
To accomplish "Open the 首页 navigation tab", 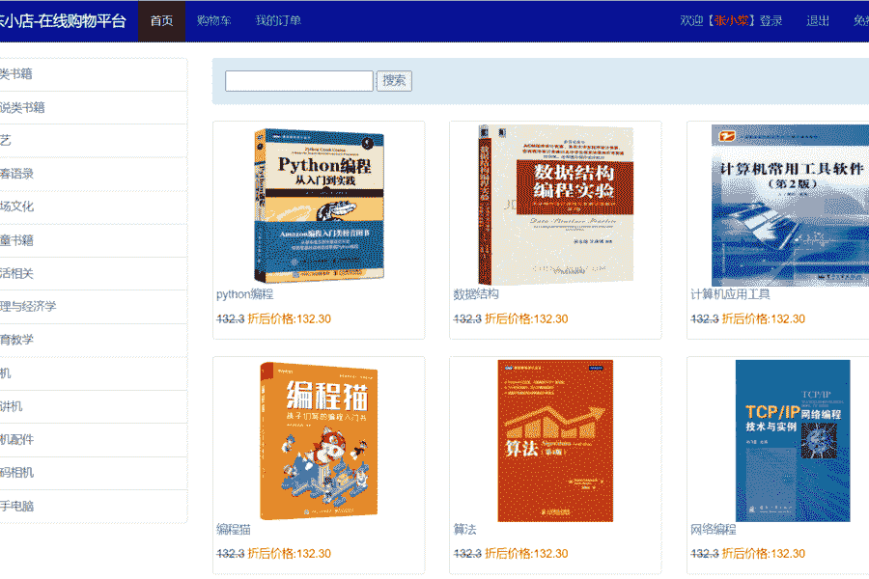I will click(x=162, y=21).
